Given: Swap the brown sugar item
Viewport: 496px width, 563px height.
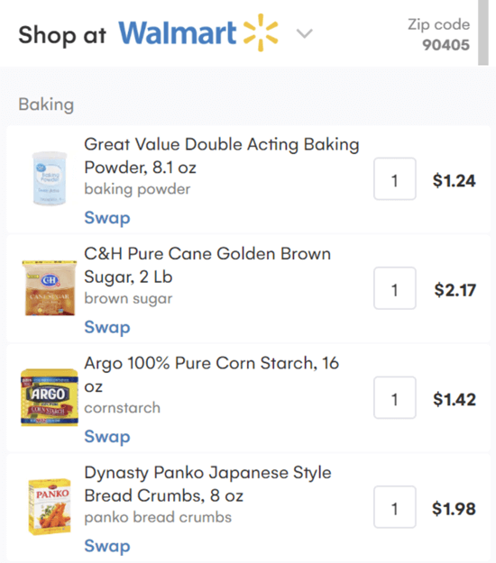Looking at the screenshot, I should coord(107,327).
